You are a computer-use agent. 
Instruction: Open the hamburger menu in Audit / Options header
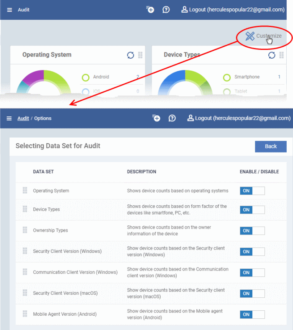tap(9, 119)
